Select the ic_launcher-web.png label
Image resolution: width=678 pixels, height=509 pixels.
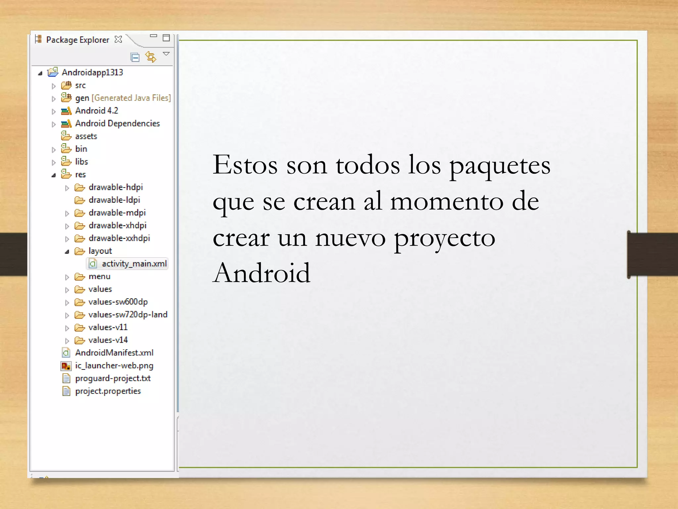click(114, 366)
